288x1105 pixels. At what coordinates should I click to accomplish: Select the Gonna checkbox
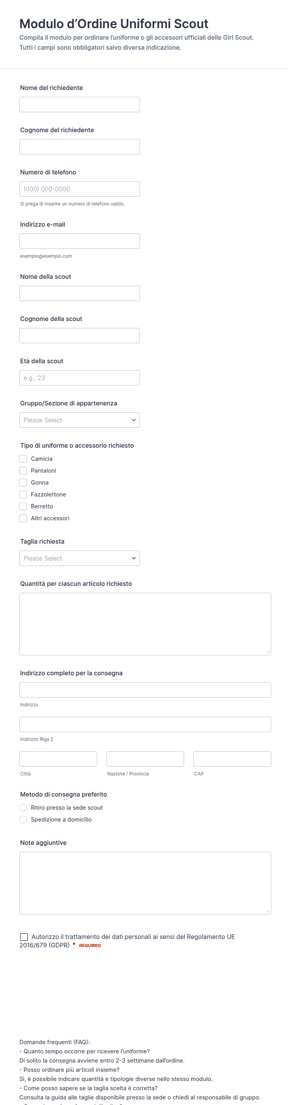[x=23, y=483]
